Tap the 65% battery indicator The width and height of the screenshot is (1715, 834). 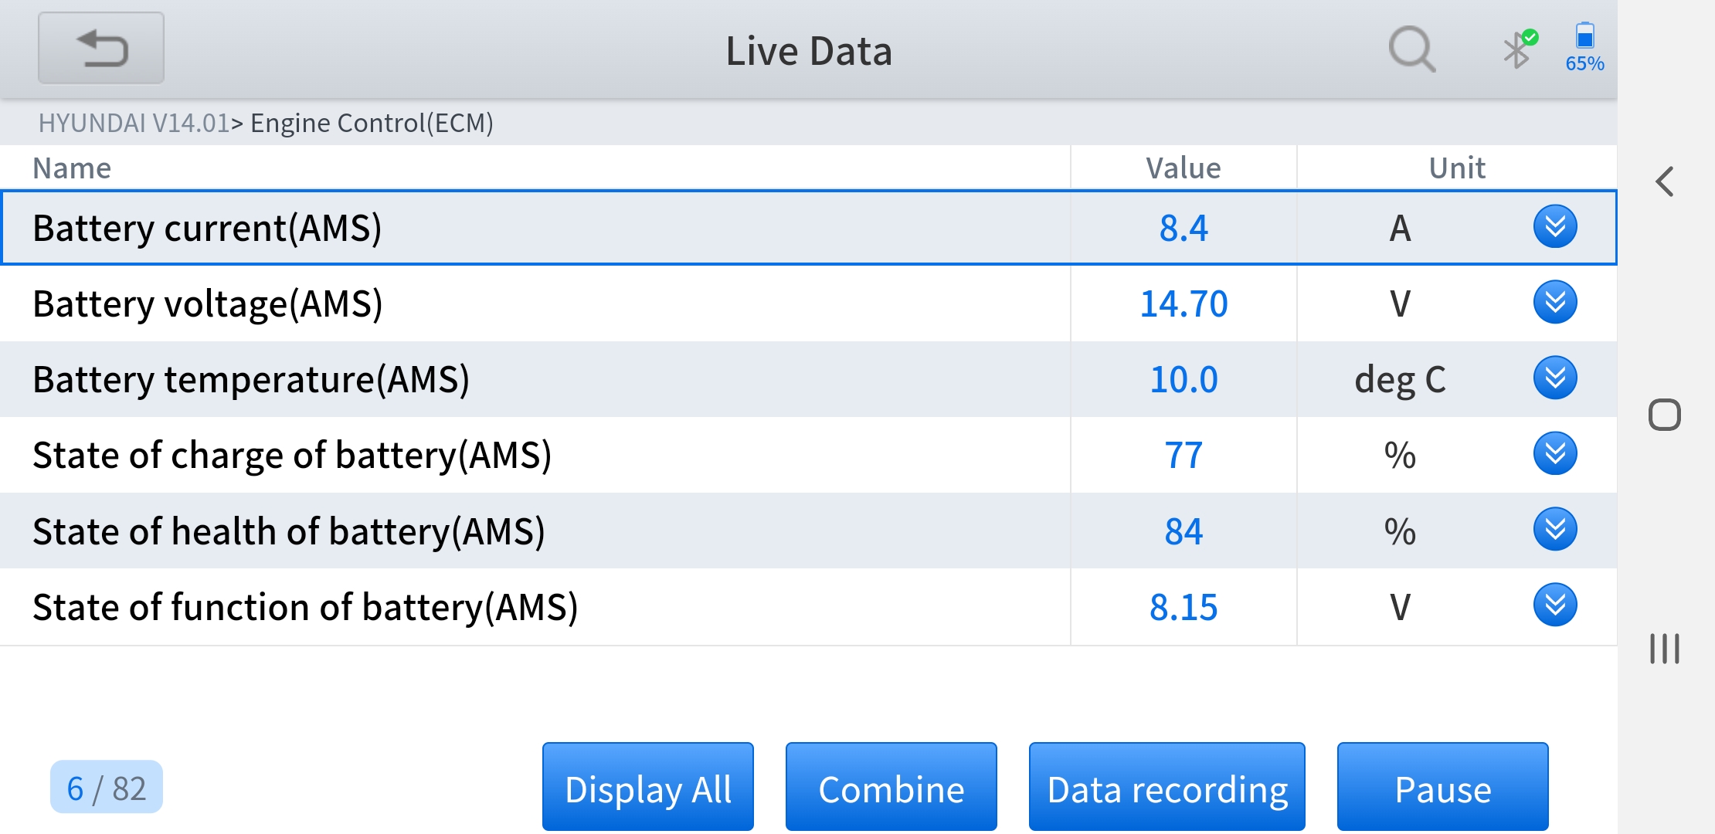[x=1584, y=48]
